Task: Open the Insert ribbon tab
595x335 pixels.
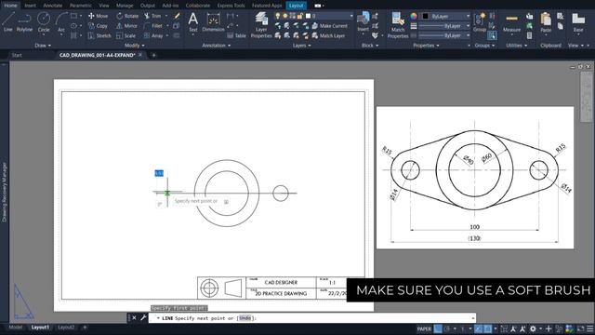Action: 30,6
